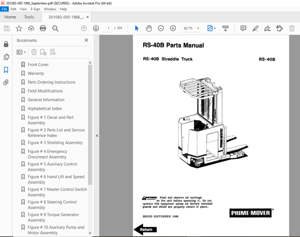Screen dimensions: 300x237
Task: Open the Alphabetical Index bookmark
Action: [45, 108]
